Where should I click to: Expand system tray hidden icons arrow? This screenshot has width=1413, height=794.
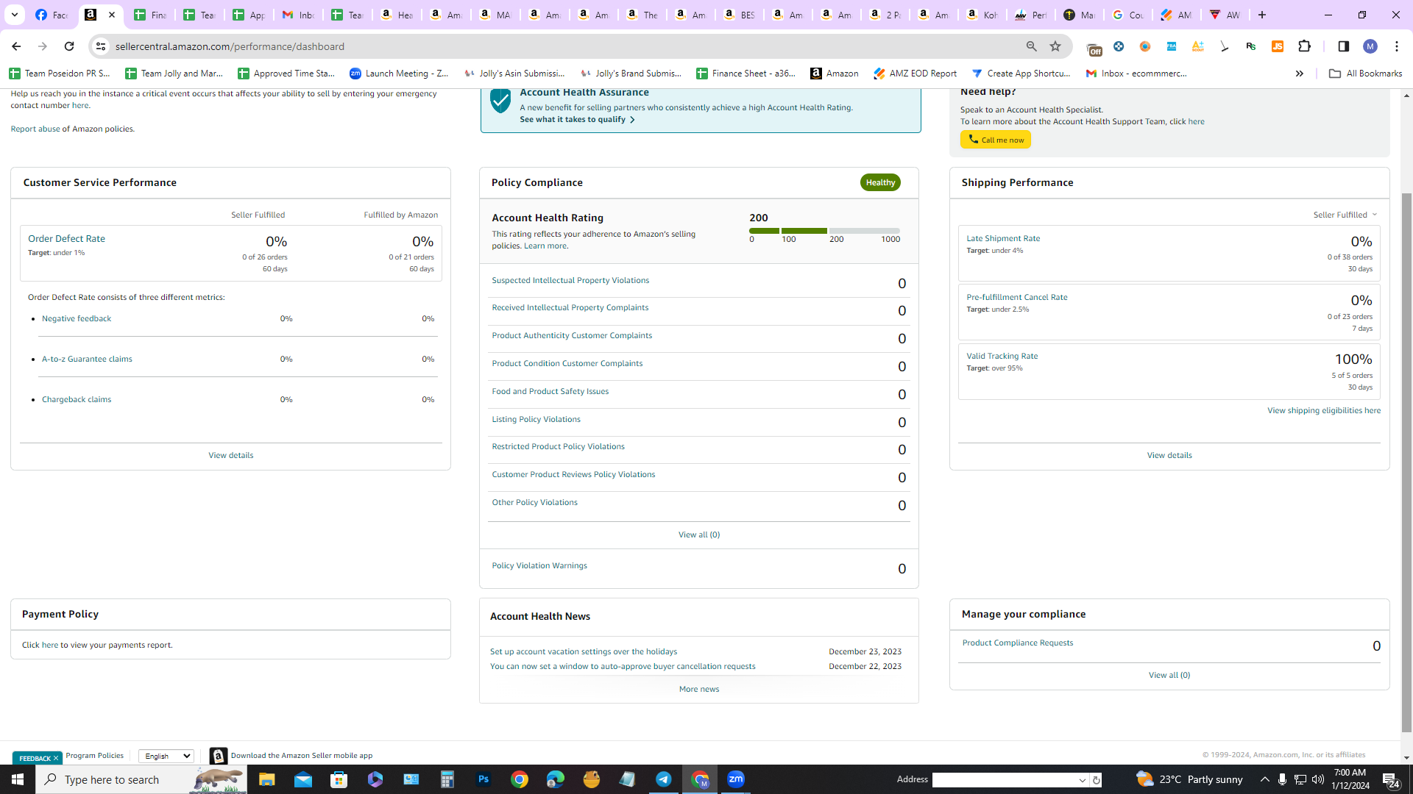[1265, 779]
